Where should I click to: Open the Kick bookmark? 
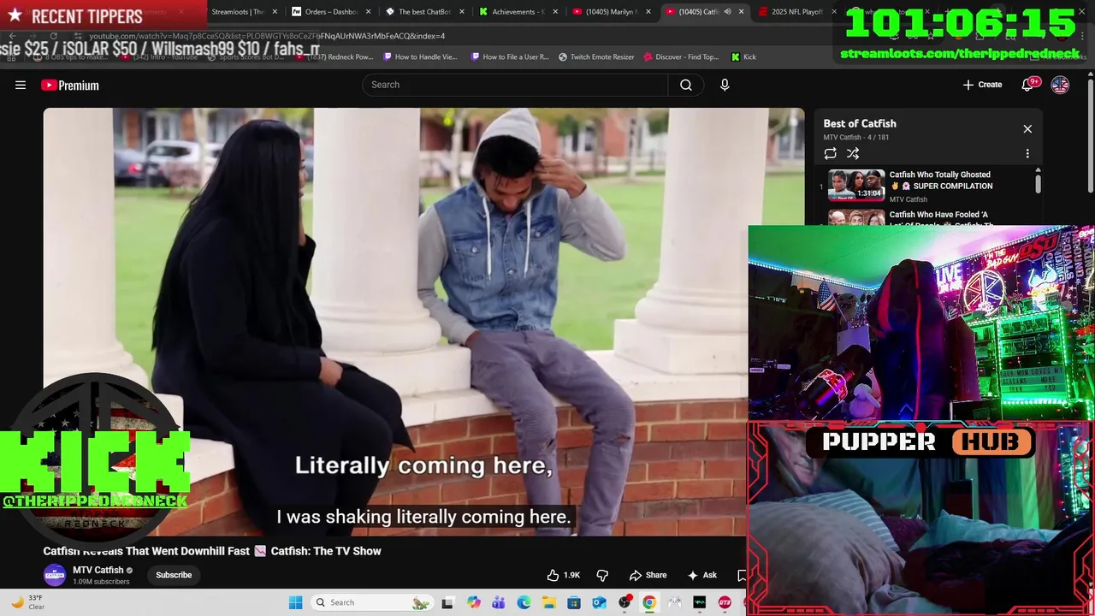tap(743, 56)
